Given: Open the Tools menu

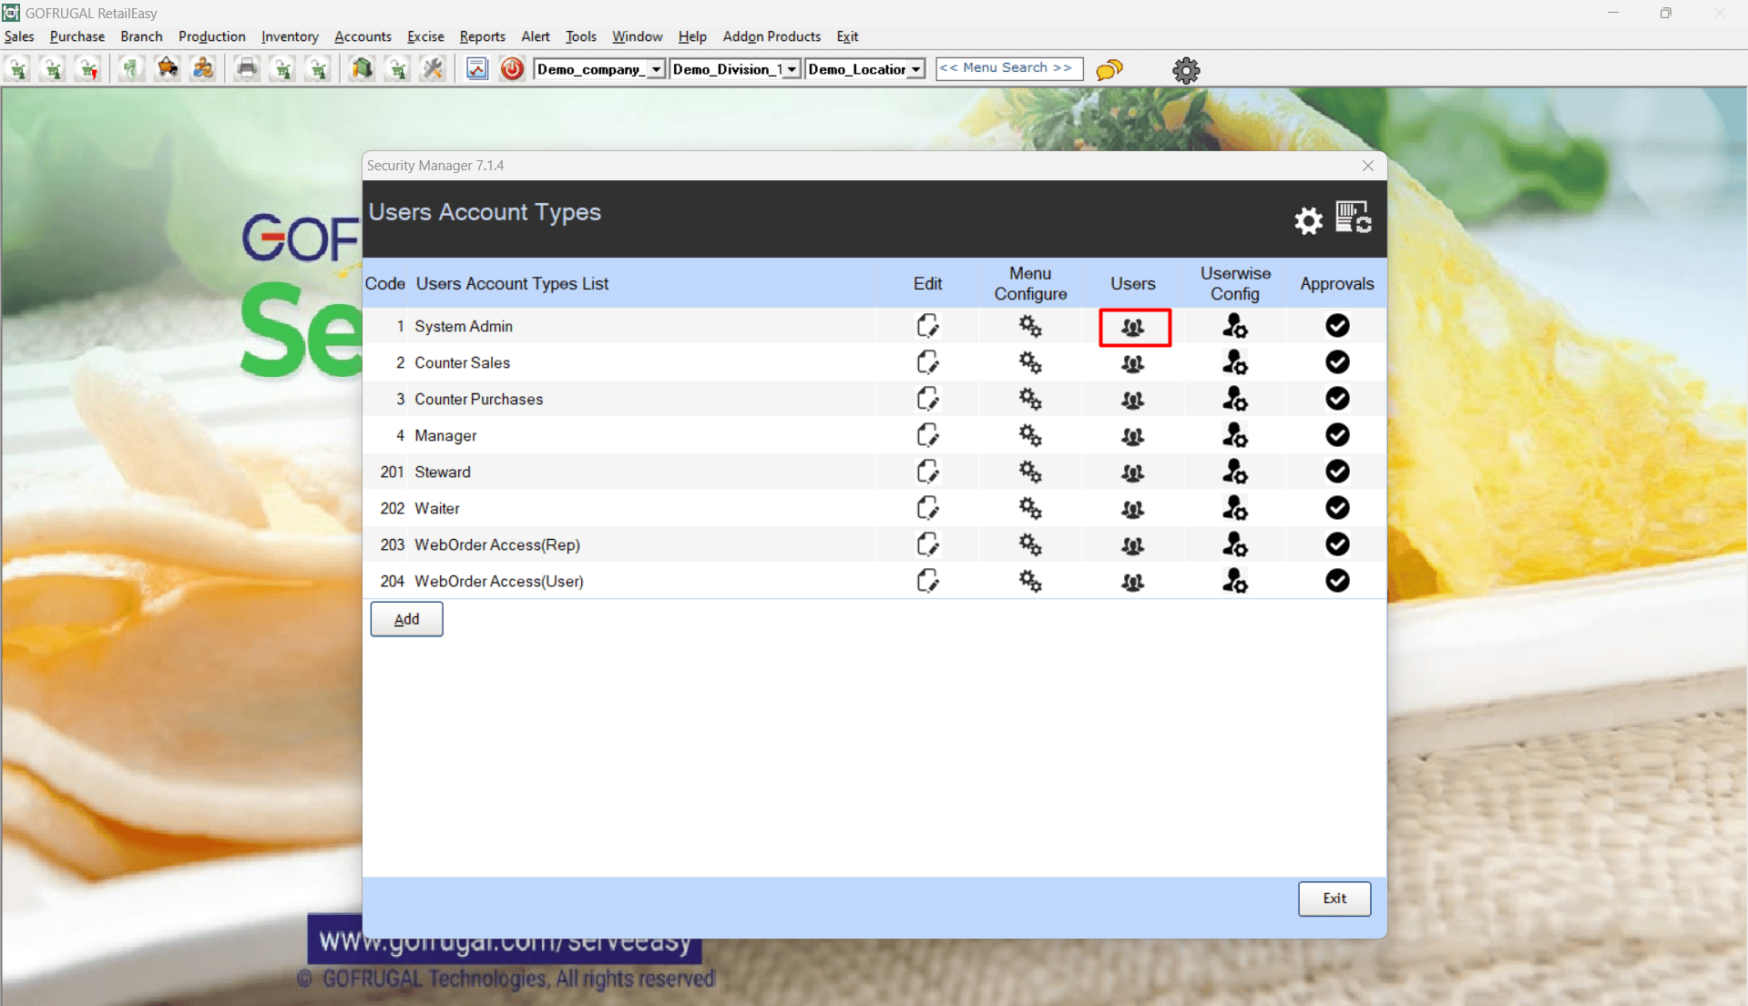Looking at the screenshot, I should tap(580, 36).
